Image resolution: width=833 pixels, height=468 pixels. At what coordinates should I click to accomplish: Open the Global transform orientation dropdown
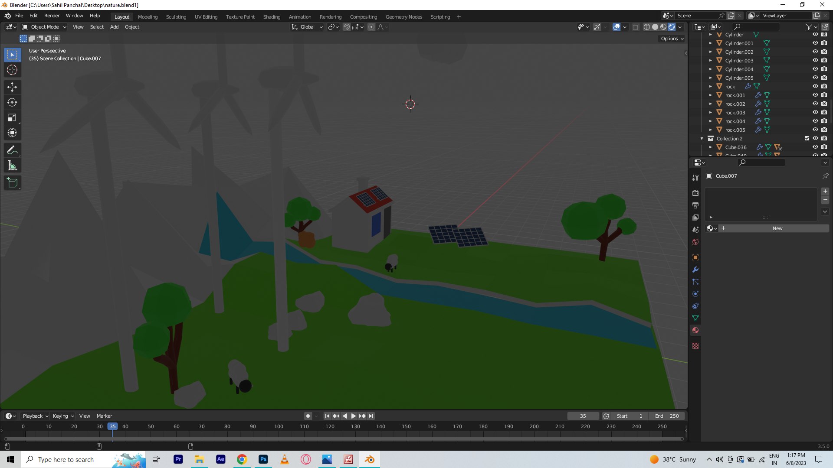click(x=307, y=27)
